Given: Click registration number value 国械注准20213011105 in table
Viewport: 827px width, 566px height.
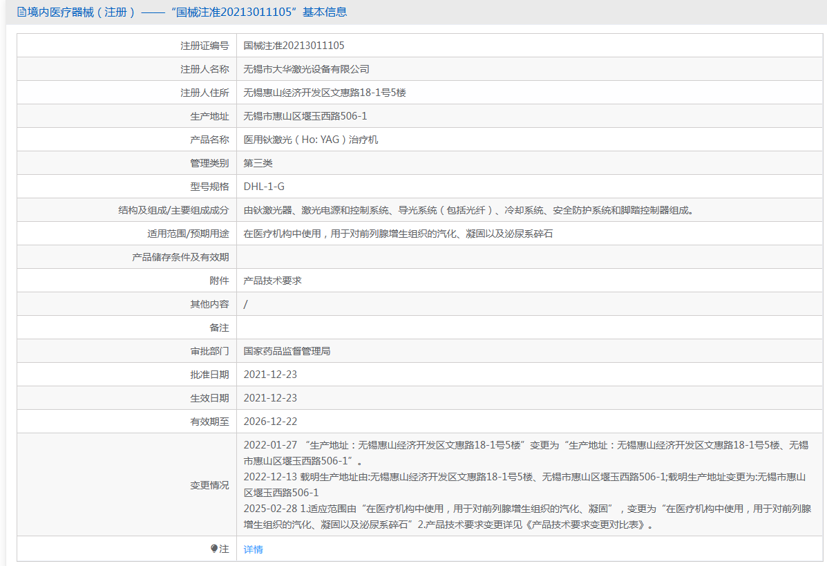Looking at the screenshot, I should 294,46.
